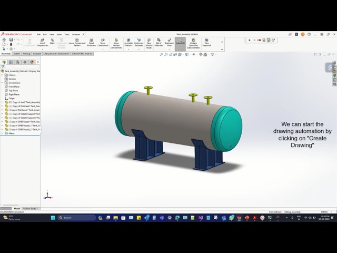This screenshot has height=253, width=337.
Task: Open the Insert menu
Action: point(59,34)
